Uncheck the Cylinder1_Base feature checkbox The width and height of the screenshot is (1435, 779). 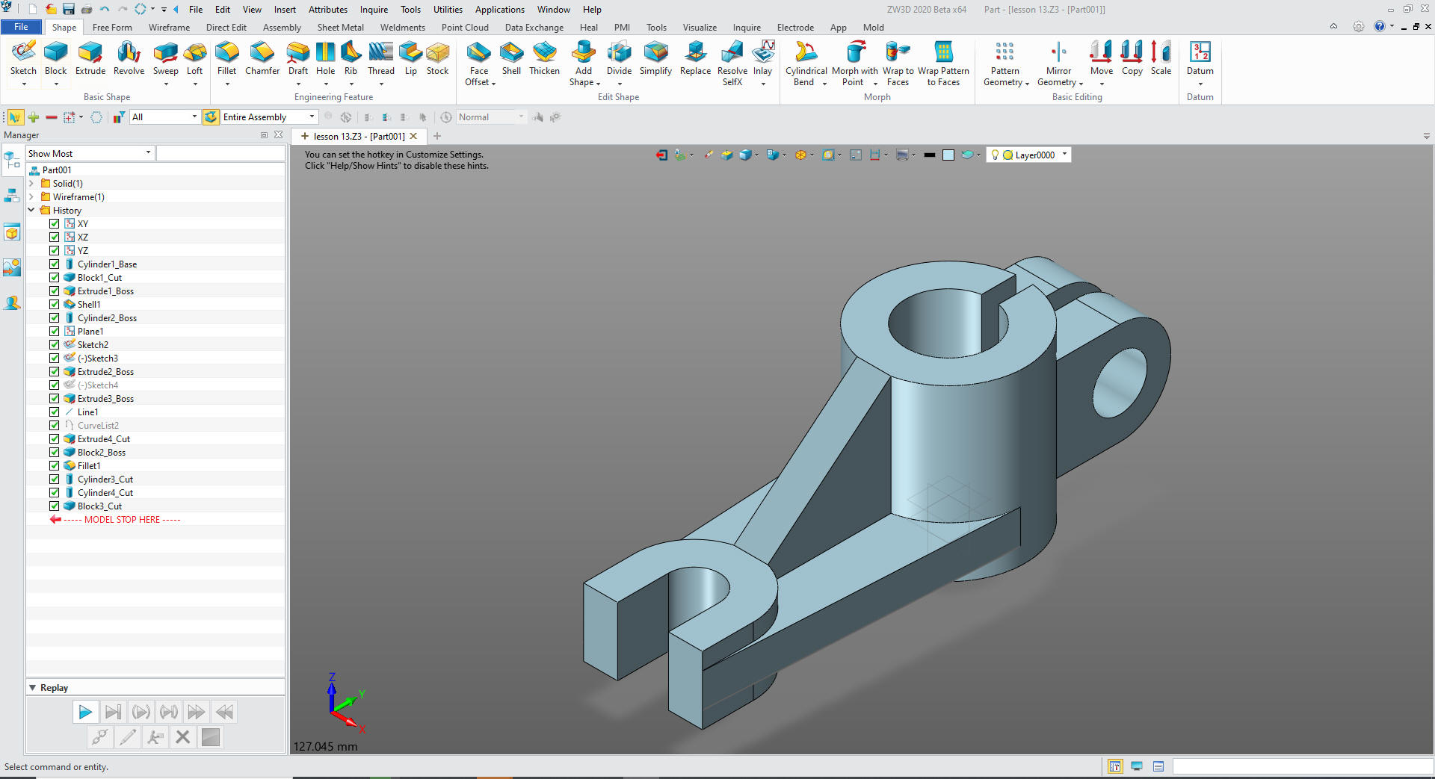[x=55, y=264]
